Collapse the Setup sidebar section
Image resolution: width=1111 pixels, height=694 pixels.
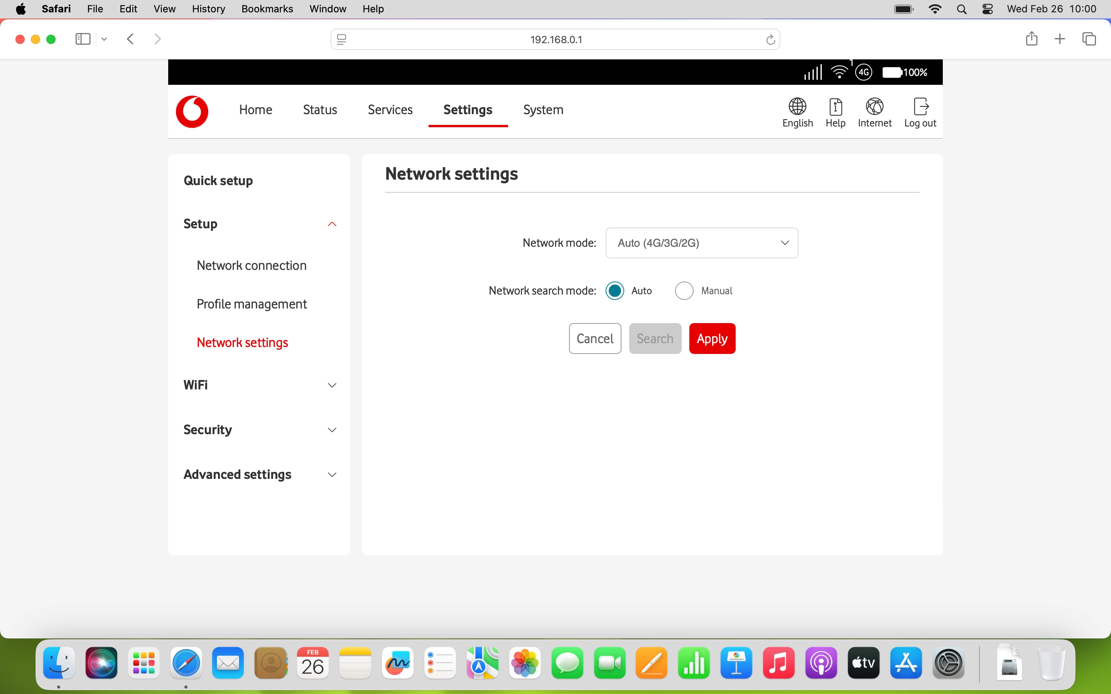point(332,224)
